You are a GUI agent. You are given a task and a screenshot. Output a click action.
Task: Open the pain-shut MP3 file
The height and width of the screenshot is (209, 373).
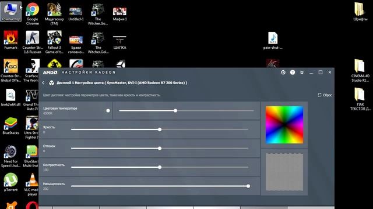click(273, 41)
